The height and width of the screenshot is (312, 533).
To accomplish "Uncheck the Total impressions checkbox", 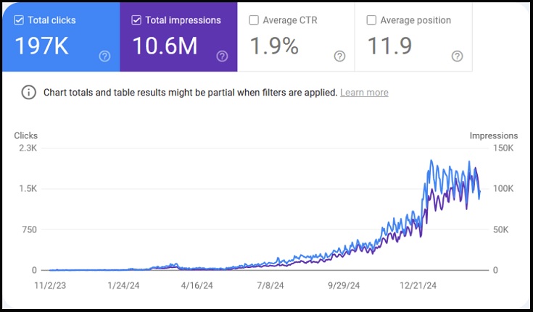I will pos(136,20).
